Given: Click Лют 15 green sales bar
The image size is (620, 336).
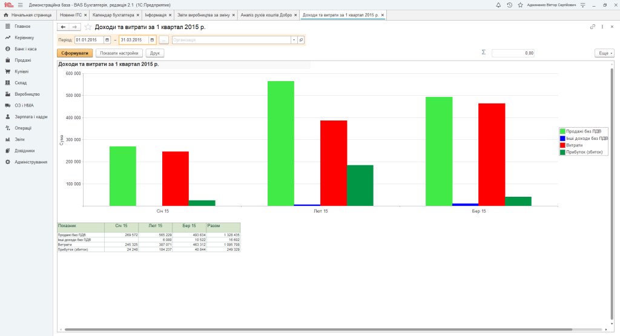Looking at the screenshot, I should click(x=281, y=143).
